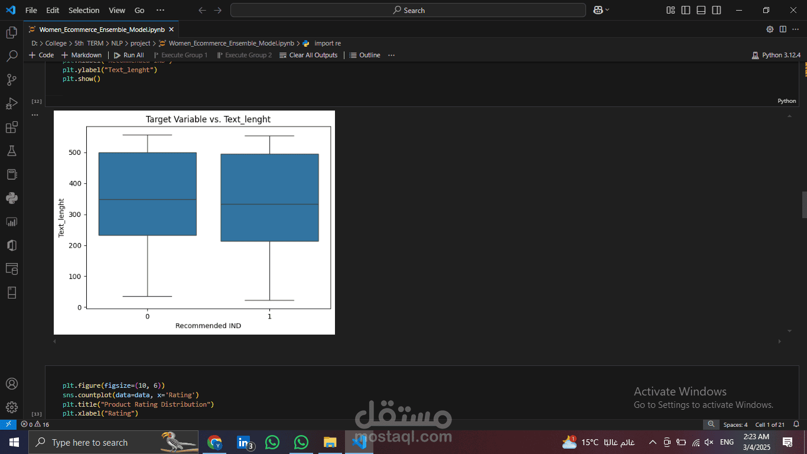This screenshot has width=807, height=454.
Task: Click the remote window indicator in status bar
Action: (x=8, y=424)
